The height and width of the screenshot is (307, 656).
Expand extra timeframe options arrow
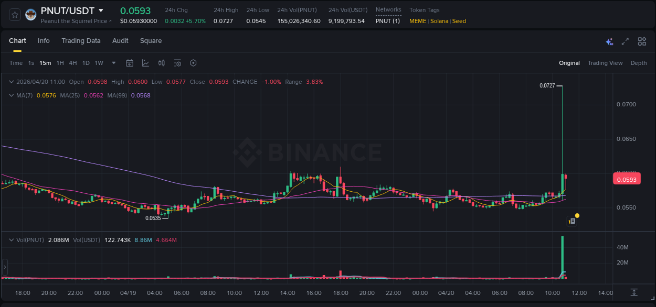(113, 63)
